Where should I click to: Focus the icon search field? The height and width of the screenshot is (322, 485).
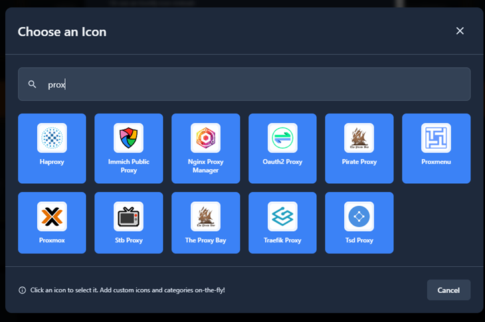click(244, 84)
